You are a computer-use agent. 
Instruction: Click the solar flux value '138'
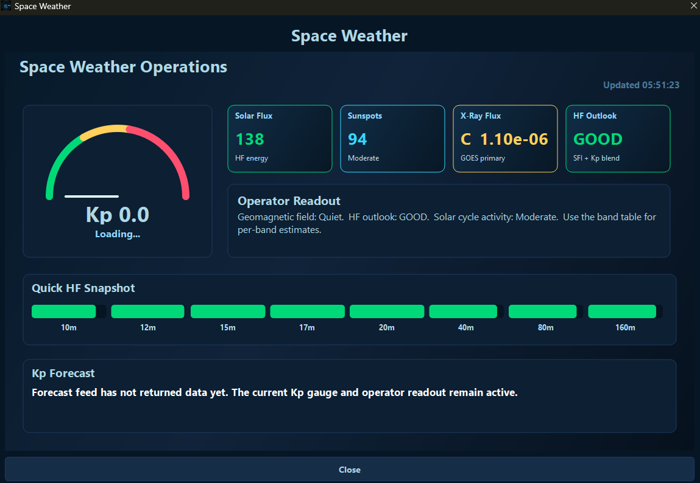click(250, 139)
